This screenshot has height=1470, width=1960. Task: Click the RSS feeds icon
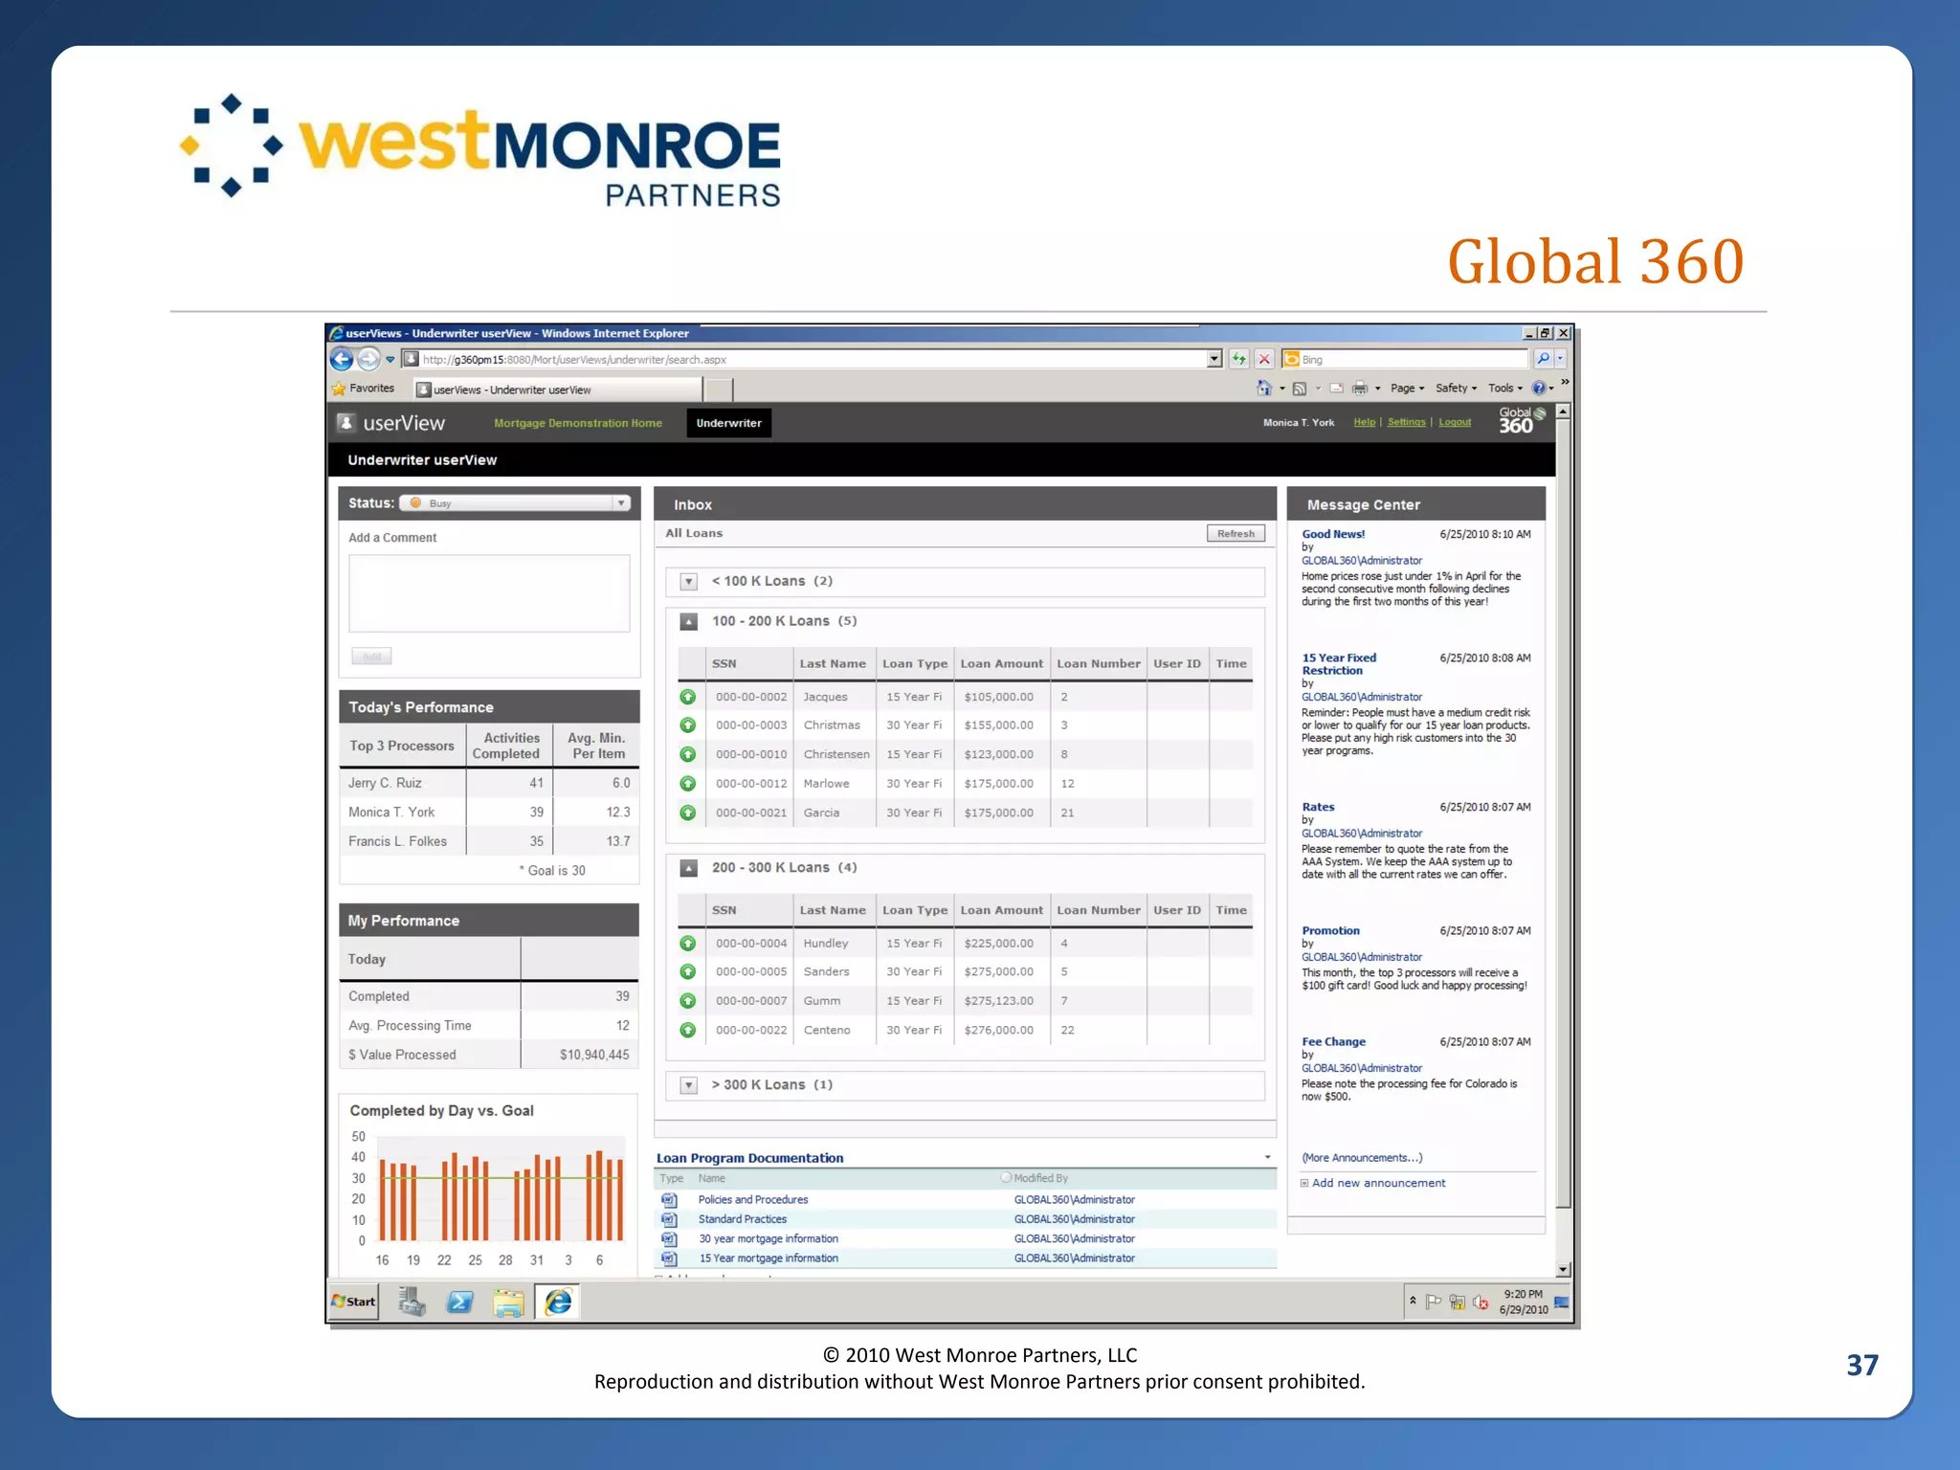pyautogui.click(x=1300, y=388)
